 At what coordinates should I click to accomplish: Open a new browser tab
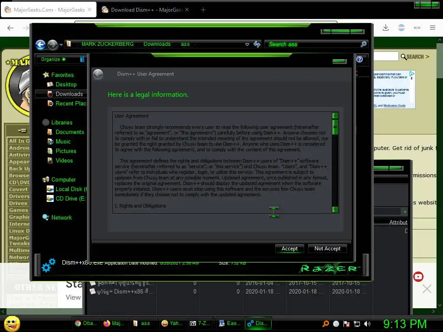(x=203, y=10)
